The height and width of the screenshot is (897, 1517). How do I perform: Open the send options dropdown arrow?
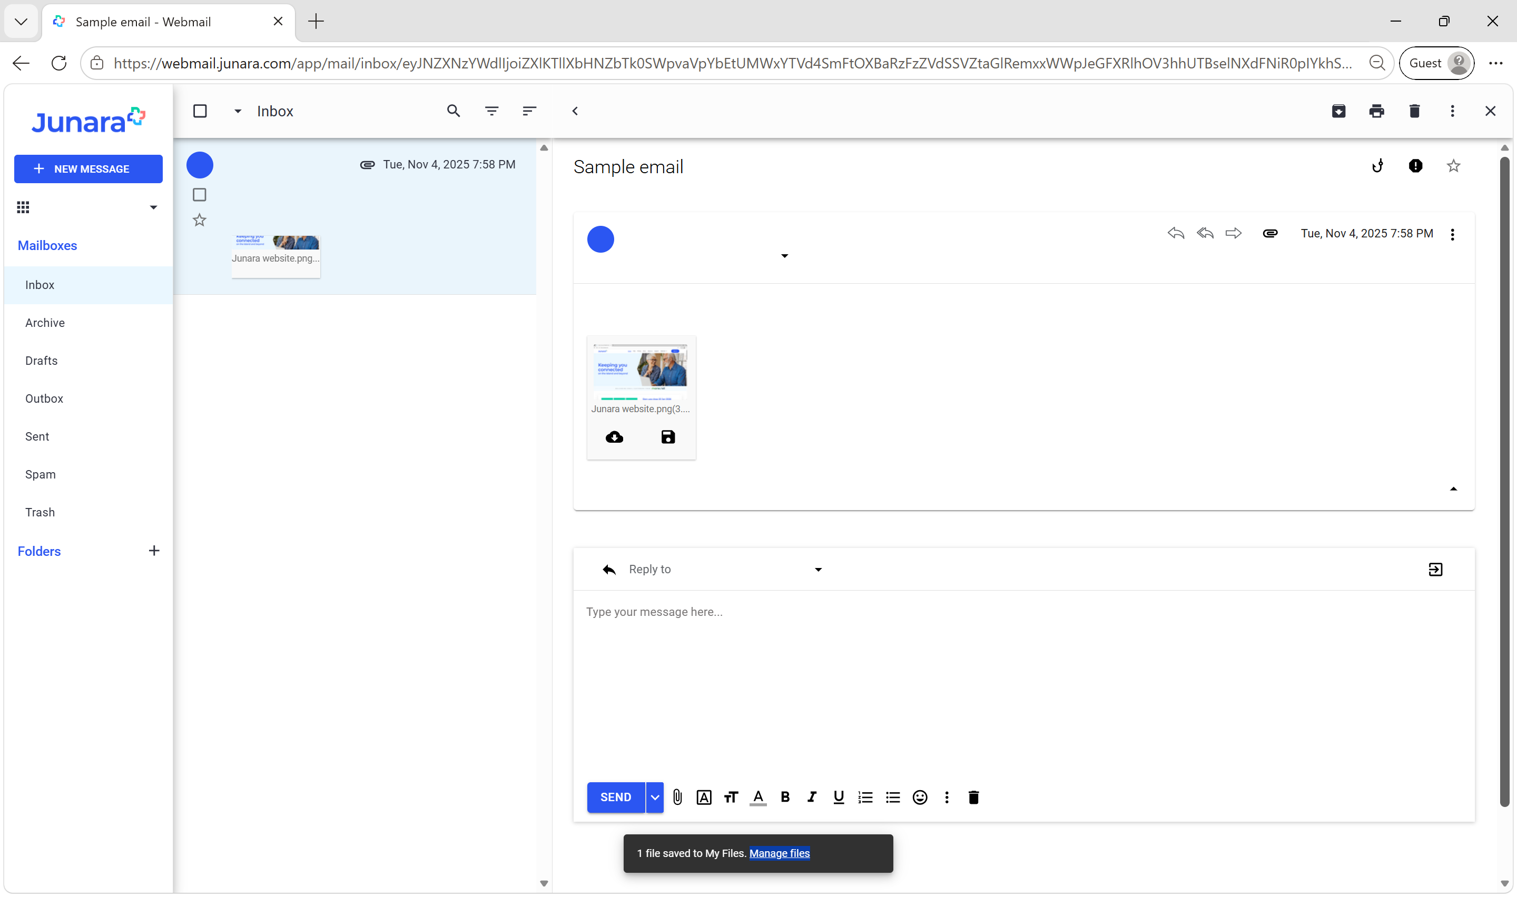(655, 798)
